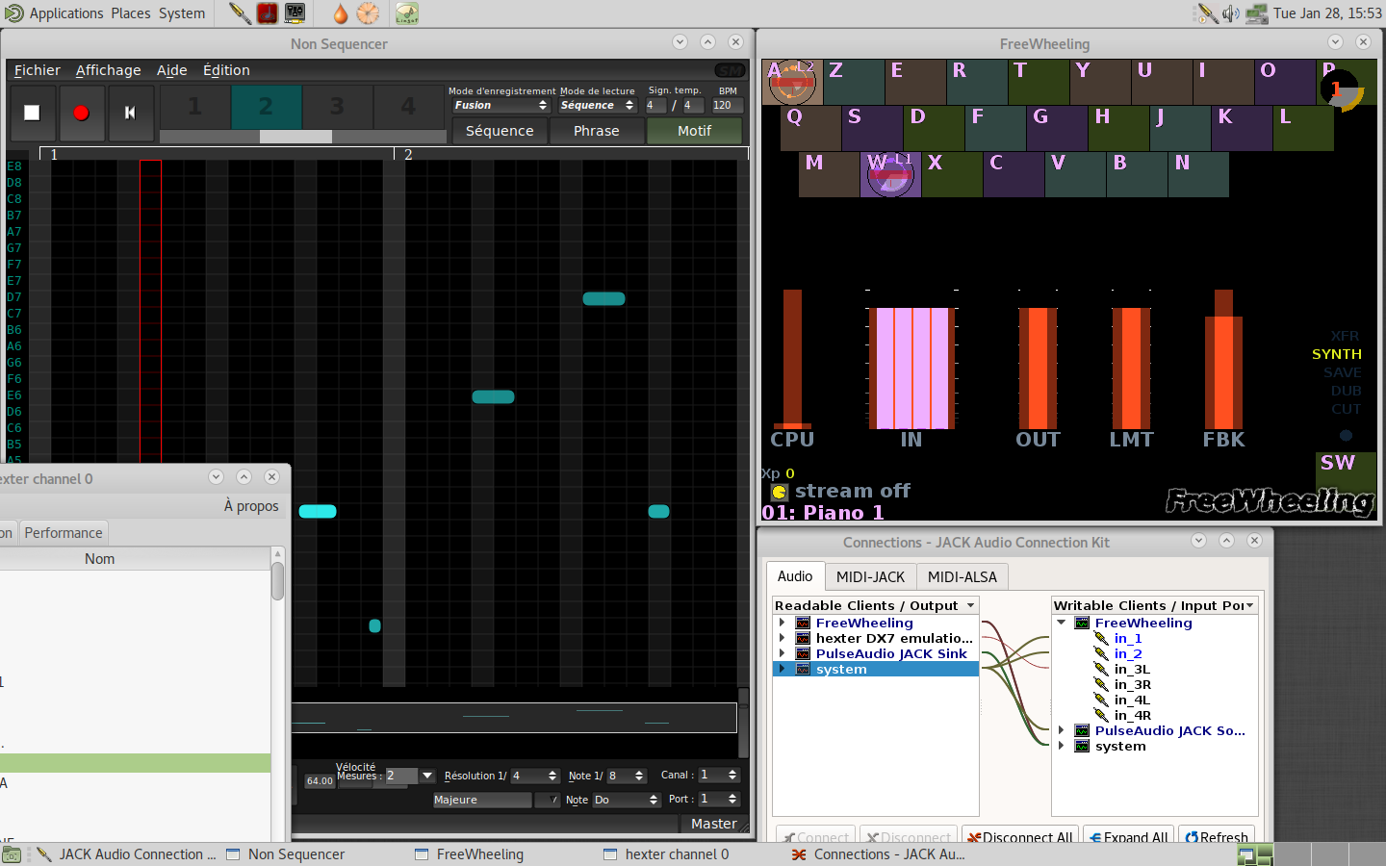The image size is (1386, 866).
Task: Click the BPM input field
Action: tap(726, 105)
